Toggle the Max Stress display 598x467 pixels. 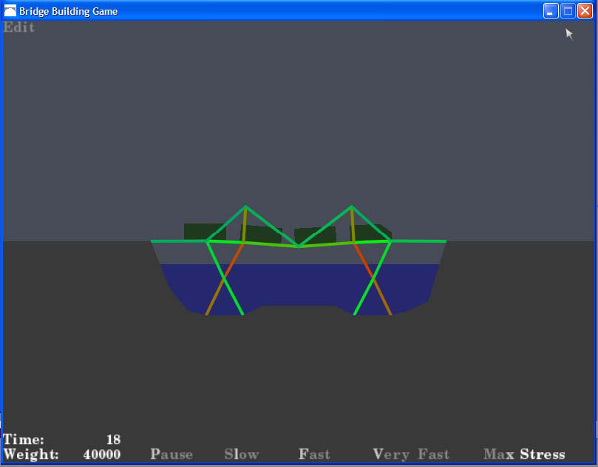point(524,454)
